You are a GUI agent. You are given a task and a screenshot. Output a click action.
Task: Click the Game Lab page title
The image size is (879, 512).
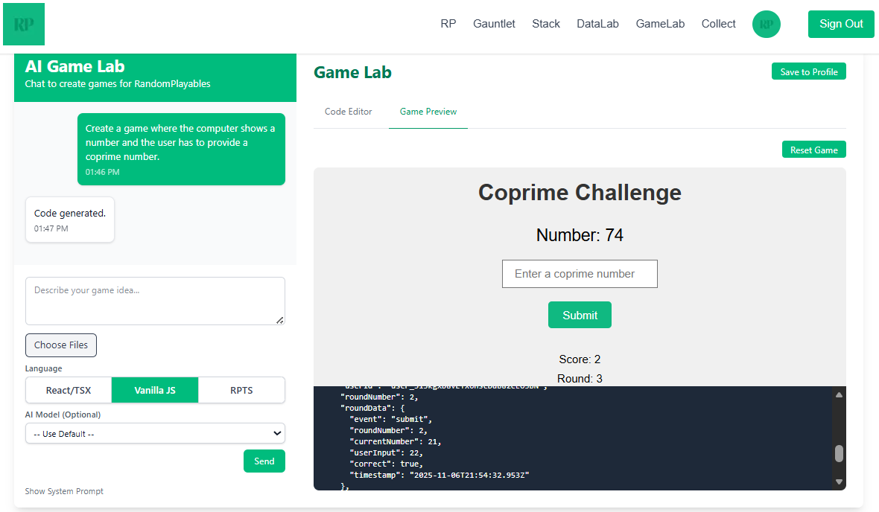coord(352,72)
